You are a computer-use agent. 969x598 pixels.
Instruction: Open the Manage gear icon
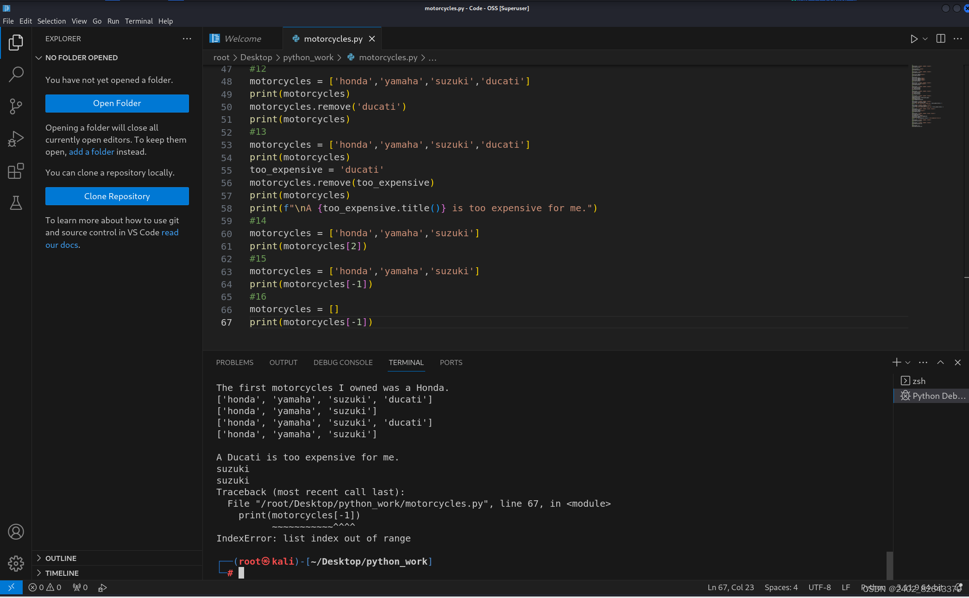(16, 564)
